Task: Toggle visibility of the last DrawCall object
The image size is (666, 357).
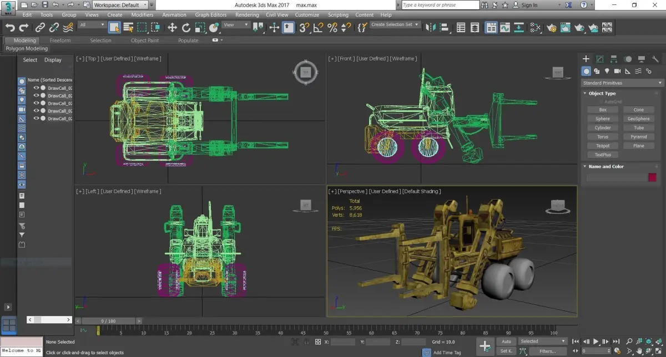Action: point(37,119)
